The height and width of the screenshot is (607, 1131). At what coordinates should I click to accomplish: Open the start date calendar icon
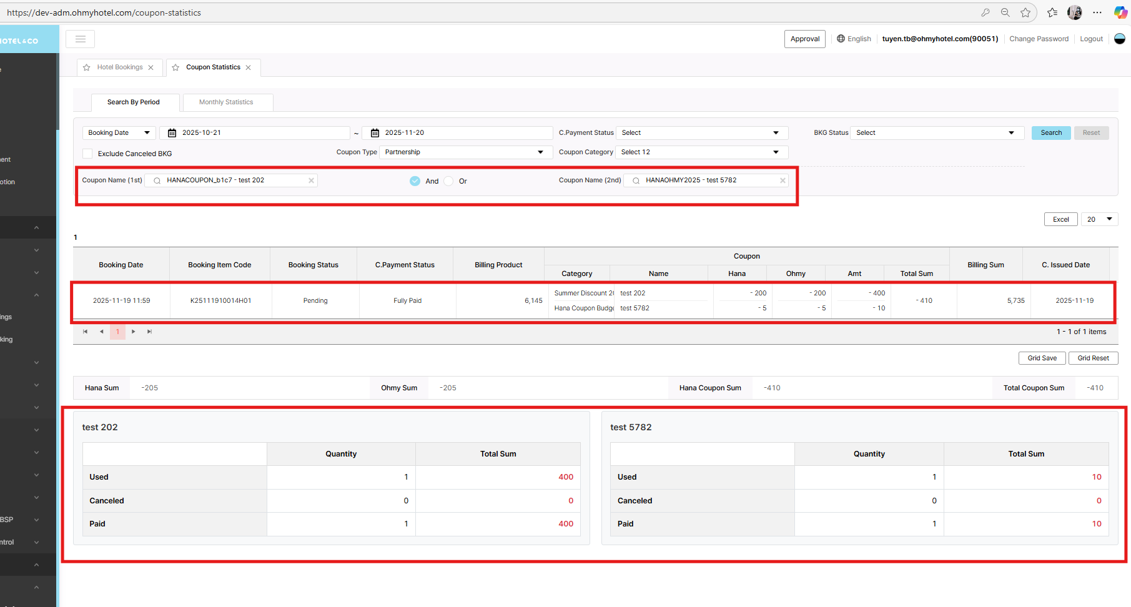point(172,133)
